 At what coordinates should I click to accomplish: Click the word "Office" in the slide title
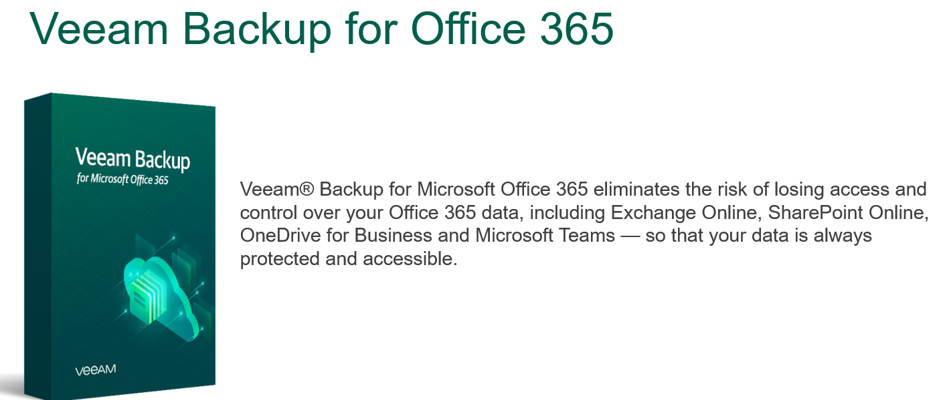click(470, 27)
